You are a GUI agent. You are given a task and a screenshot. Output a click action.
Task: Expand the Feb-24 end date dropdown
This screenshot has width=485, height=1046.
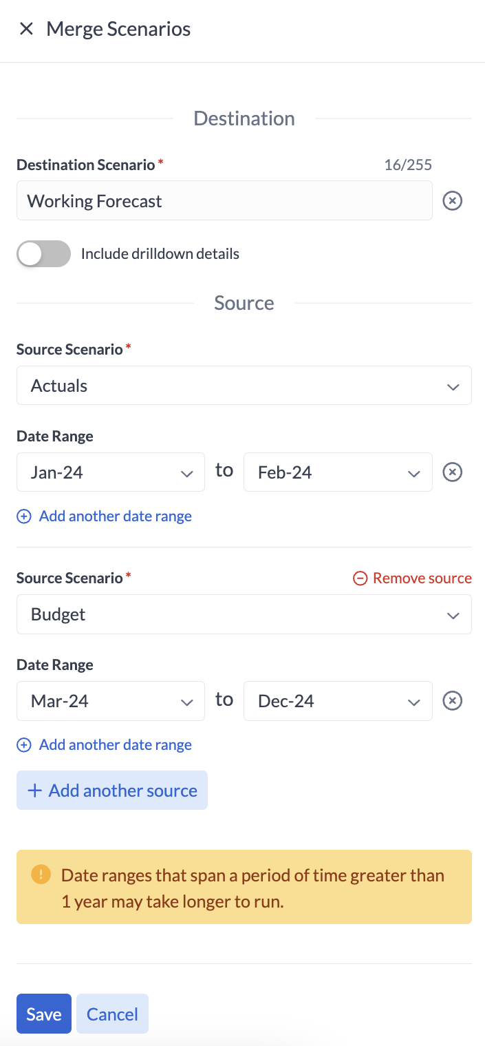338,472
